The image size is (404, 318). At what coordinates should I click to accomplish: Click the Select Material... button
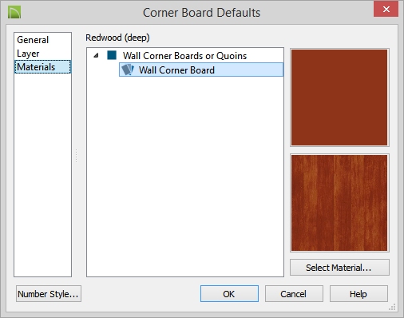[339, 267]
